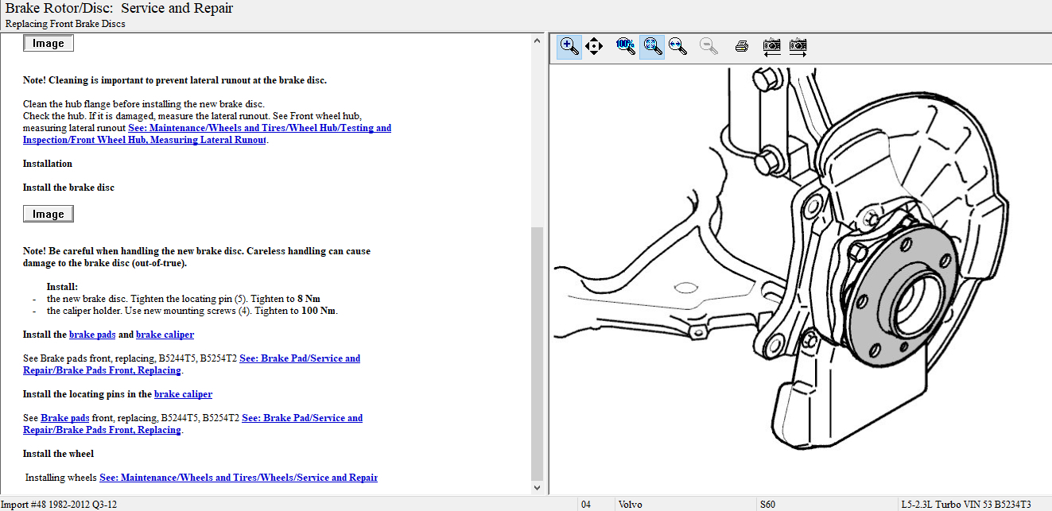This screenshot has height=511, width=1052.
Task: Fit image to width magnifier
Action: [678, 46]
